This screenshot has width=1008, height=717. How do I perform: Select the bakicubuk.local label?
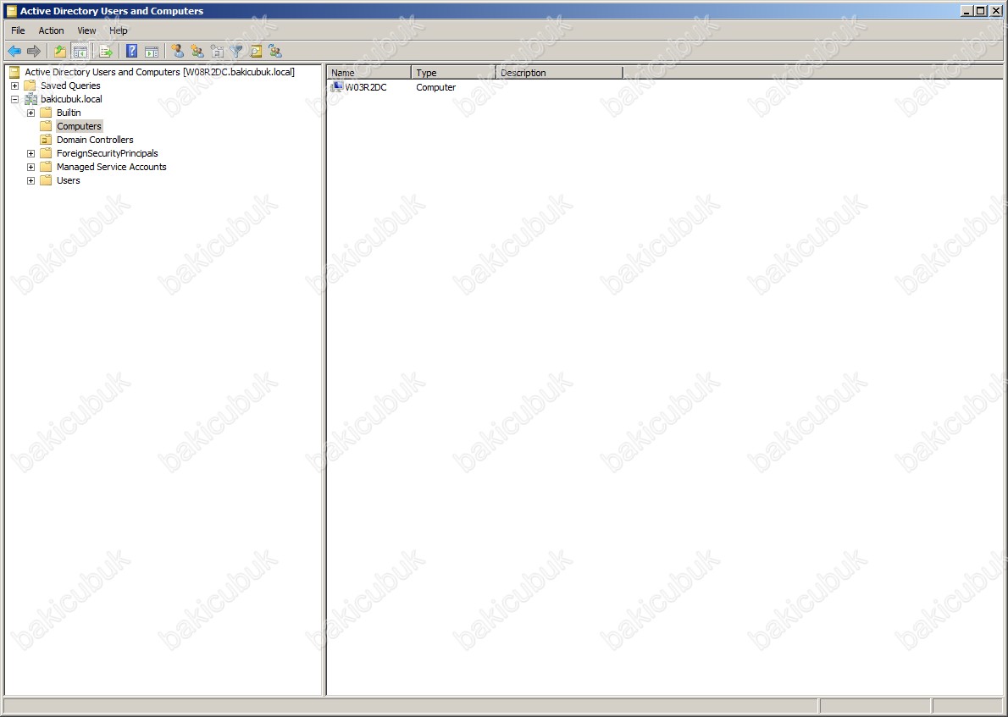(71, 99)
